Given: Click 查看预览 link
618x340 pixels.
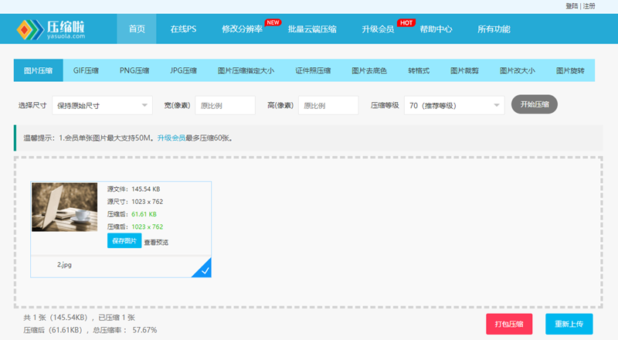Looking at the screenshot, I should [x=156, y=242].
